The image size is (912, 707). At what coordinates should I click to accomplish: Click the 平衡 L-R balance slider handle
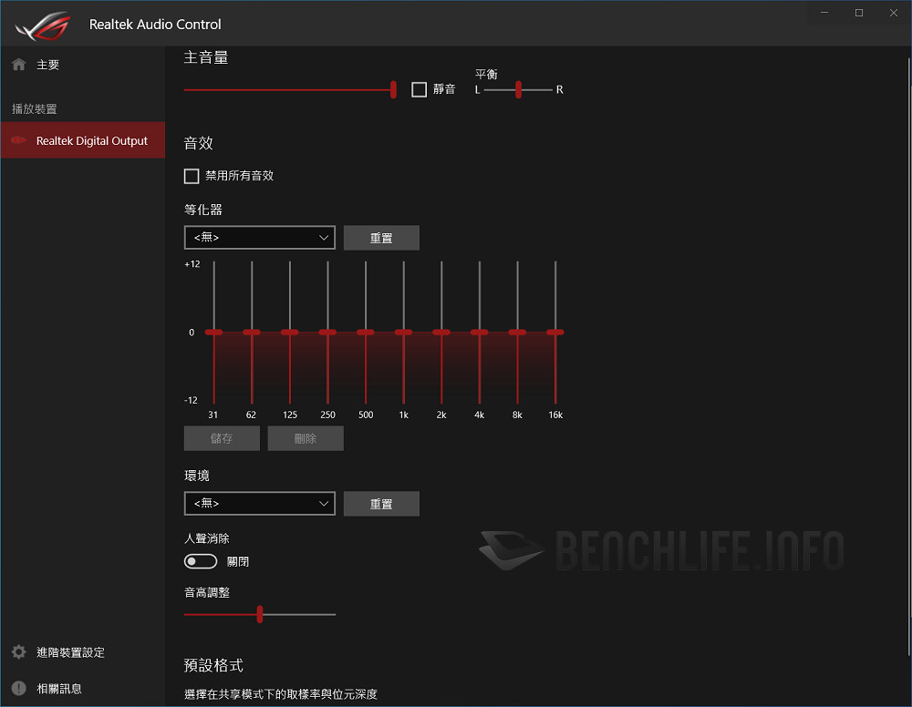tap(518, 89)
